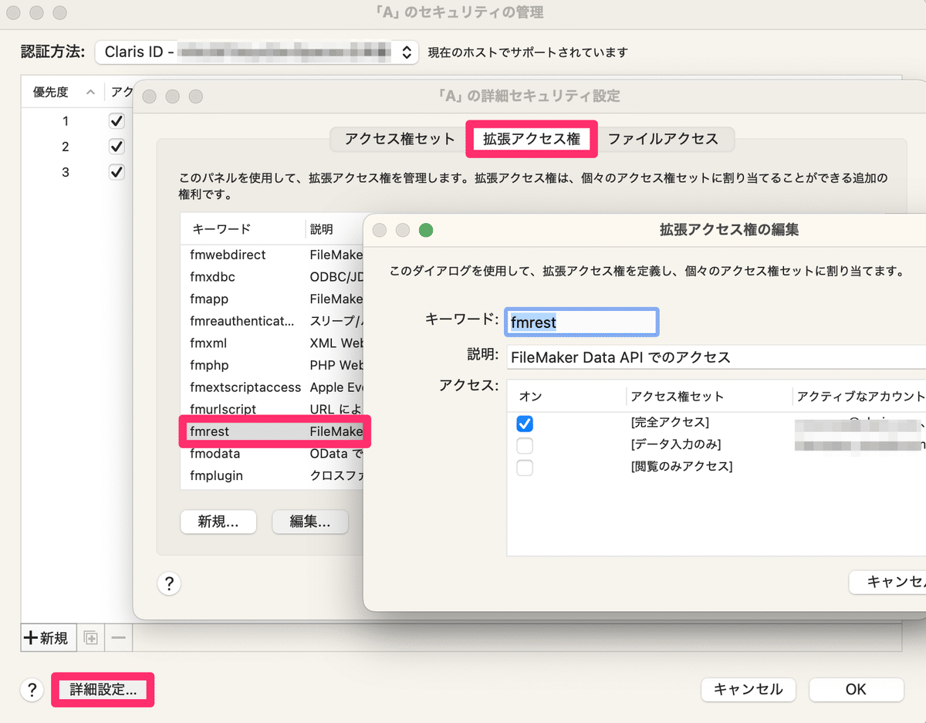Click inside the キーワード field showing fmrest
The width and height of the screenshot is (926, 723).
pos(581,322)
